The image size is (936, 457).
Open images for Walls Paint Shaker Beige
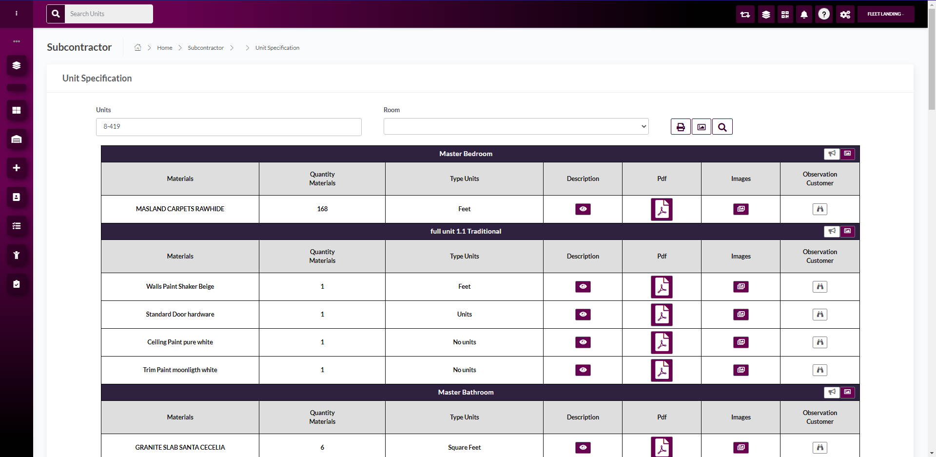[741, 287]
